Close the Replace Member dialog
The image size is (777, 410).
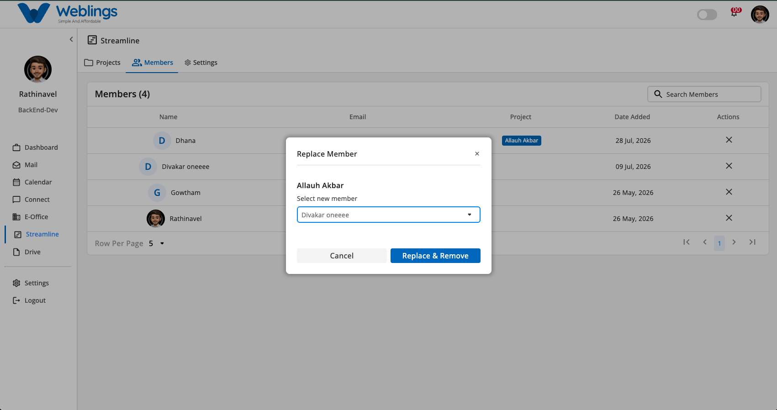pos(477,154)
